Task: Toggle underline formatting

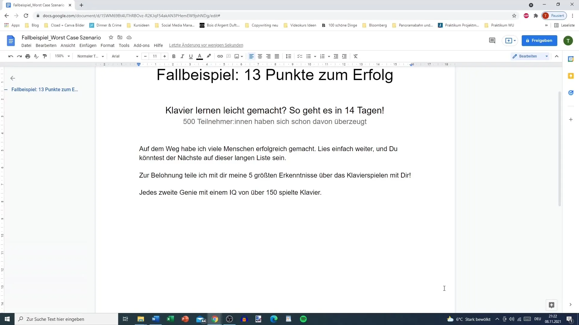Action: coord(191,56)
